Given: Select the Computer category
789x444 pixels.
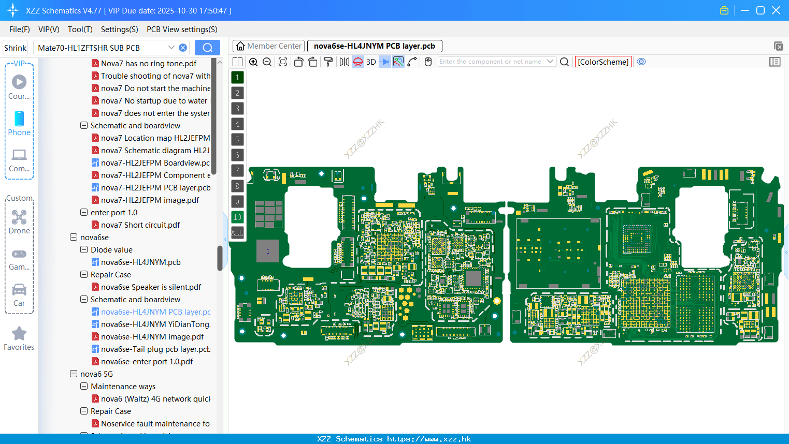Looking at the screenshot, I should click(x=19, y=160).
